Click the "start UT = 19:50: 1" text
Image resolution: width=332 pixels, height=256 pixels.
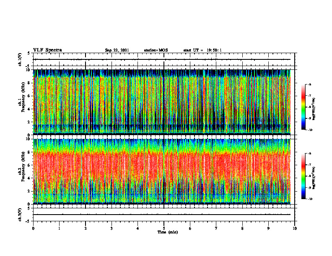202,50
